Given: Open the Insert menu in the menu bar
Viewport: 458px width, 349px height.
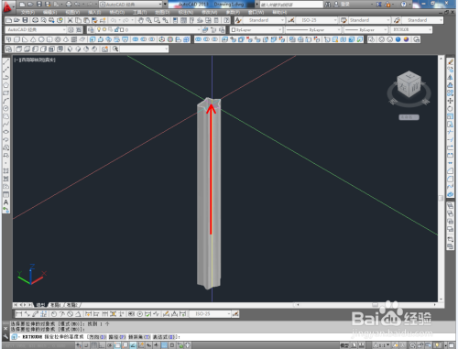Looking at the screenshot, I should (x=94, y=12).
